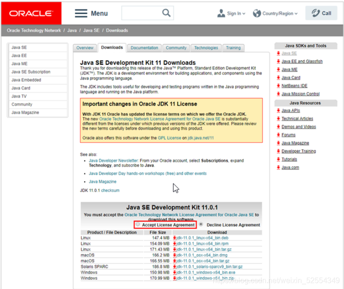Viewport: 344px width, 289px height.
Task: Click download arrow icon beside Demos and Videos
Action: (x=279, y=127)
